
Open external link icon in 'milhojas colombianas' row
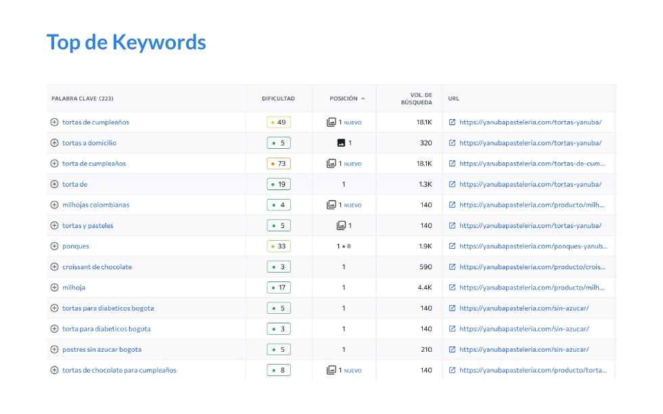(x=452, y=205)
